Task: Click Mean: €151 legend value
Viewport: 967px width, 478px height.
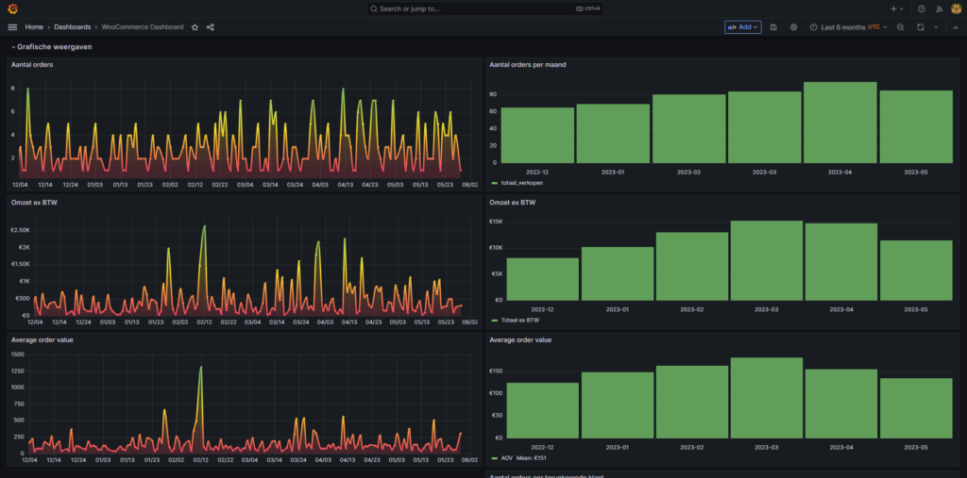Action: pyautogui.click(x=530, y=457)
